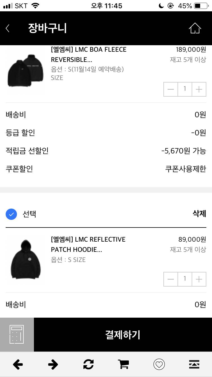The image size is (212, 377).
Task: Go to the home page via house icon
Action: (x=195, y=28)
